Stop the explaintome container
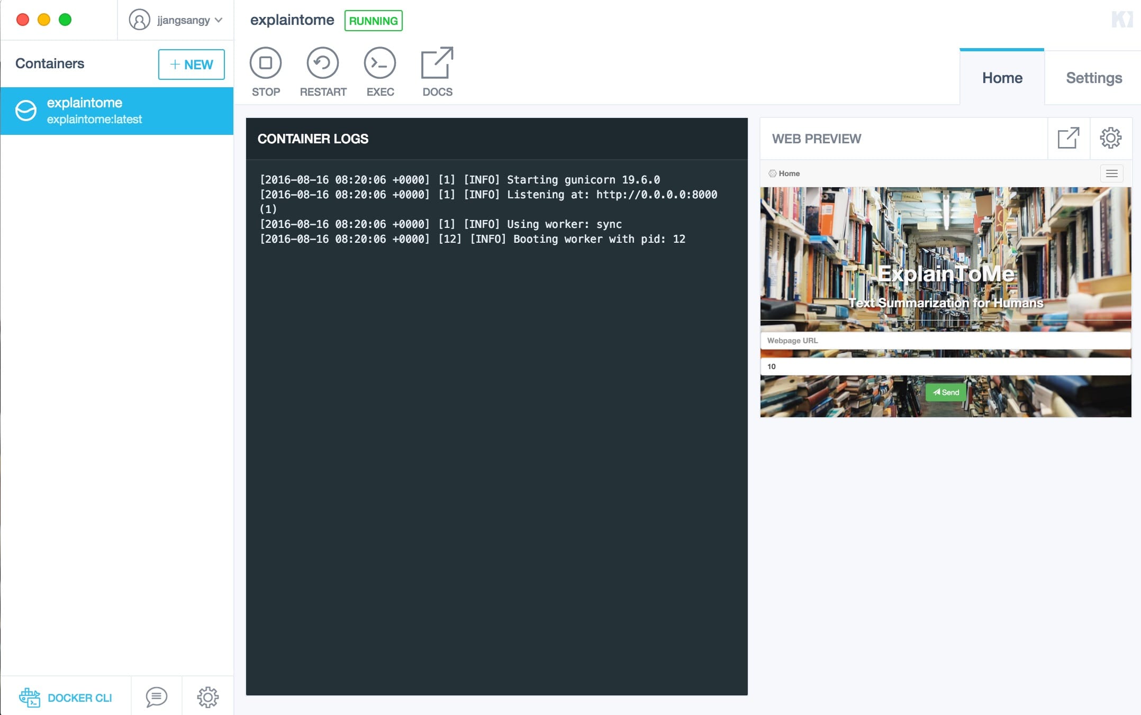The image size is (1141, 715). point(266,71)
